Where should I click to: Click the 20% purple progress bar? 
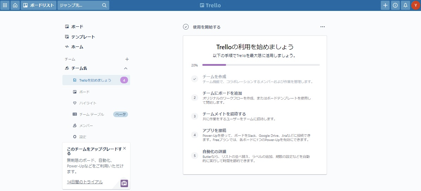coord(214,65)
